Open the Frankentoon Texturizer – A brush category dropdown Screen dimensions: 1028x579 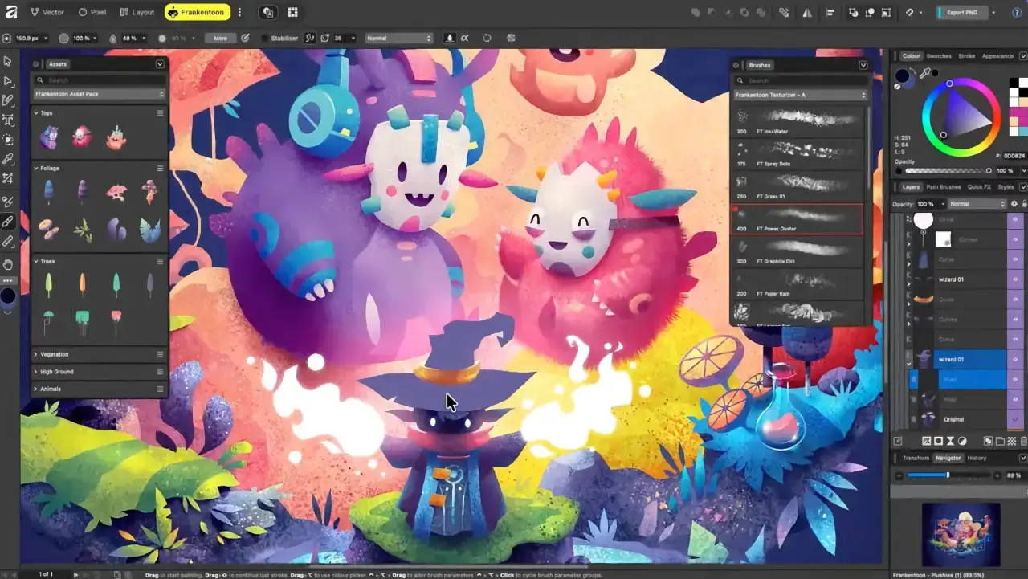click(799, 94)
